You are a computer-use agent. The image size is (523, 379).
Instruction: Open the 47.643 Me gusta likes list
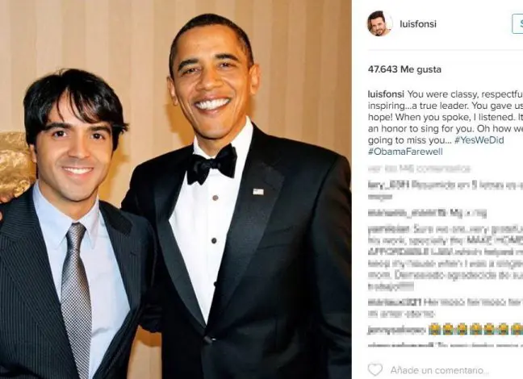pyautogui.click(x=404, y=69)
